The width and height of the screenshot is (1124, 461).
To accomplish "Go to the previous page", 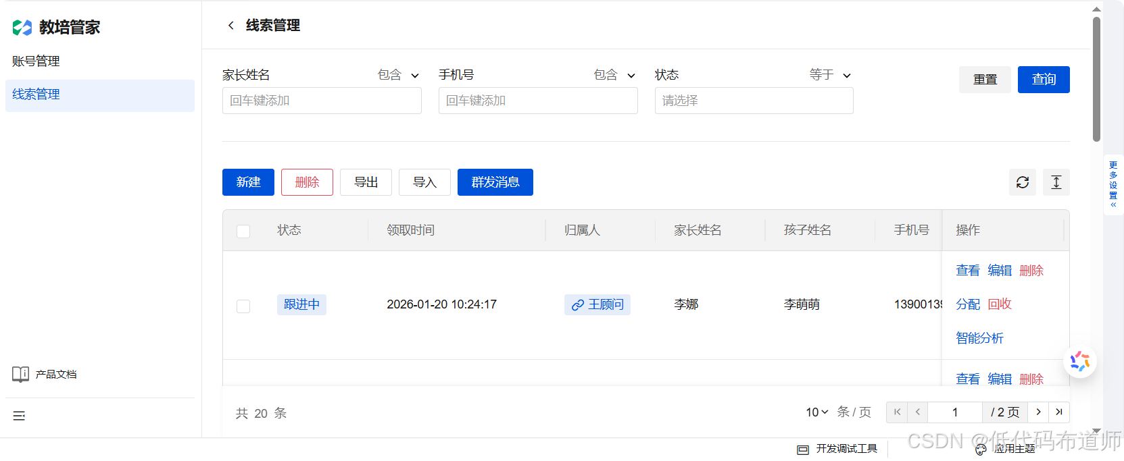I will click(x=918, y=412).
